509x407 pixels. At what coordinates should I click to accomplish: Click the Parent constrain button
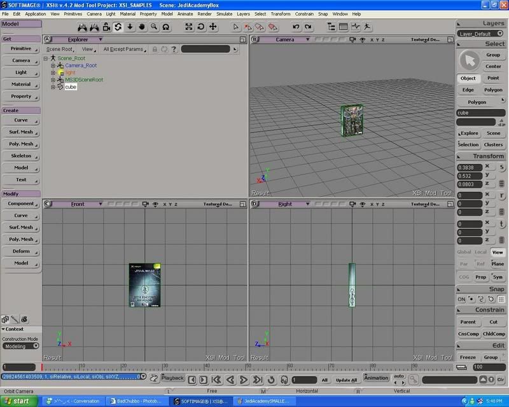(x=468, y=322)
